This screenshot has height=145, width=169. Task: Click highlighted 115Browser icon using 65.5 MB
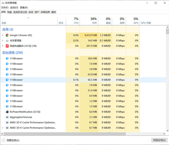click(x=7, y=80)
